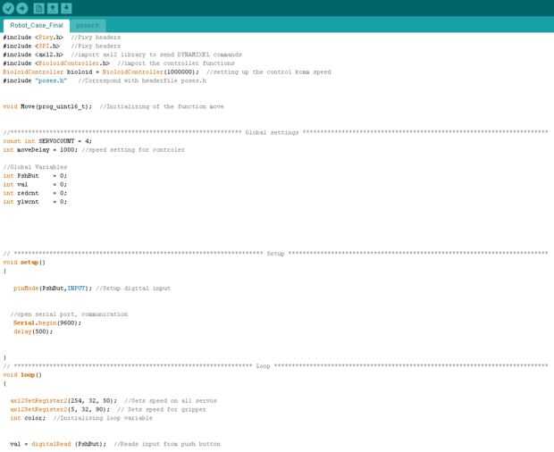
Task: Switch to the inactive poses.h tab
Action: (x=88, y=25)
